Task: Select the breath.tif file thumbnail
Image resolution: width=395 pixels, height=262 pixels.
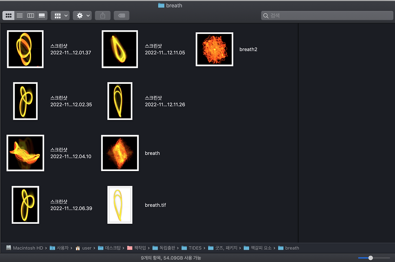Action: [120, 205]
